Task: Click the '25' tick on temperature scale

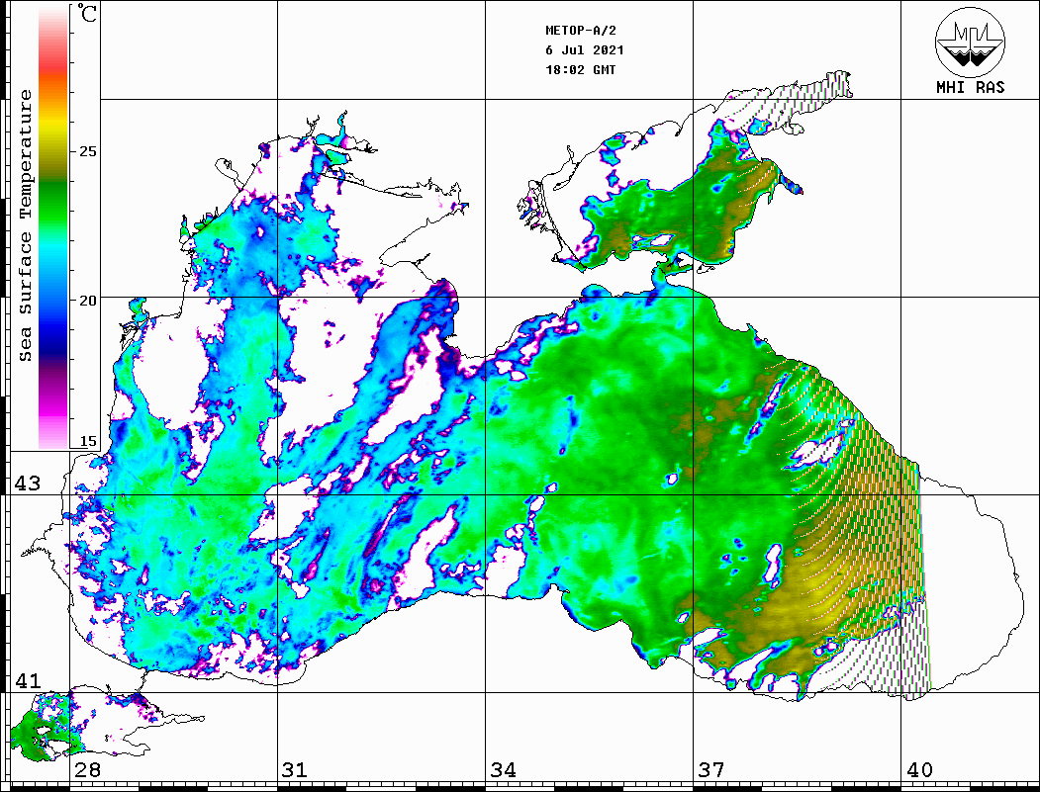Action: point(87,151)
